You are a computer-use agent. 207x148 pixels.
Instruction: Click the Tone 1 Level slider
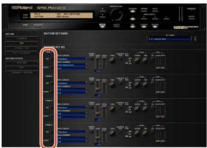click(104, 63)
